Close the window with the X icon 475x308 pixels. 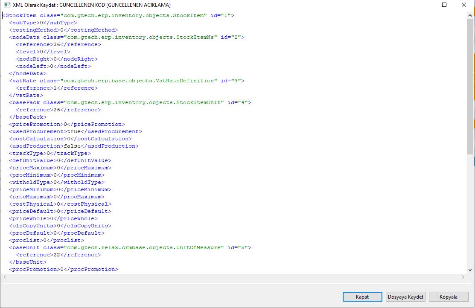coord(464,5)
